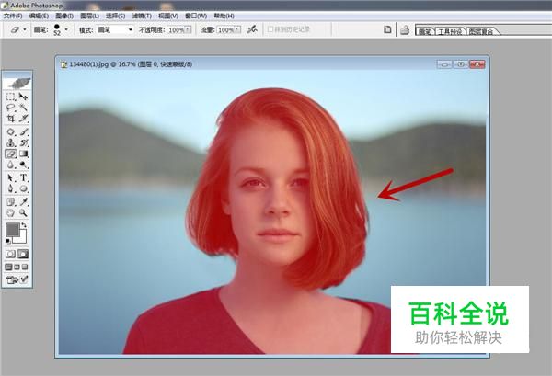Select the Hand tool
This screenshot has width=552, height=376.
pyautogui.click(x=10, y=212)
